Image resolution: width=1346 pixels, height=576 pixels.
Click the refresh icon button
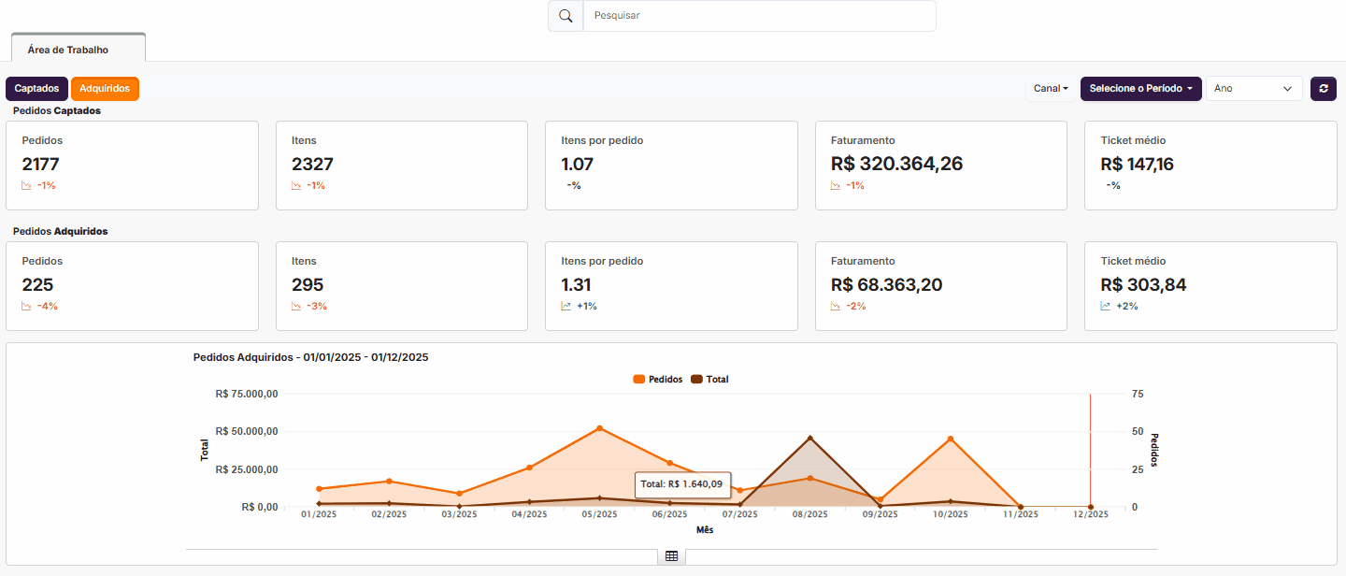click(1324, 89)
